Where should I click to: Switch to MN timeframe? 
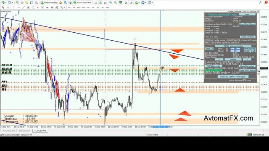point(108,8)
